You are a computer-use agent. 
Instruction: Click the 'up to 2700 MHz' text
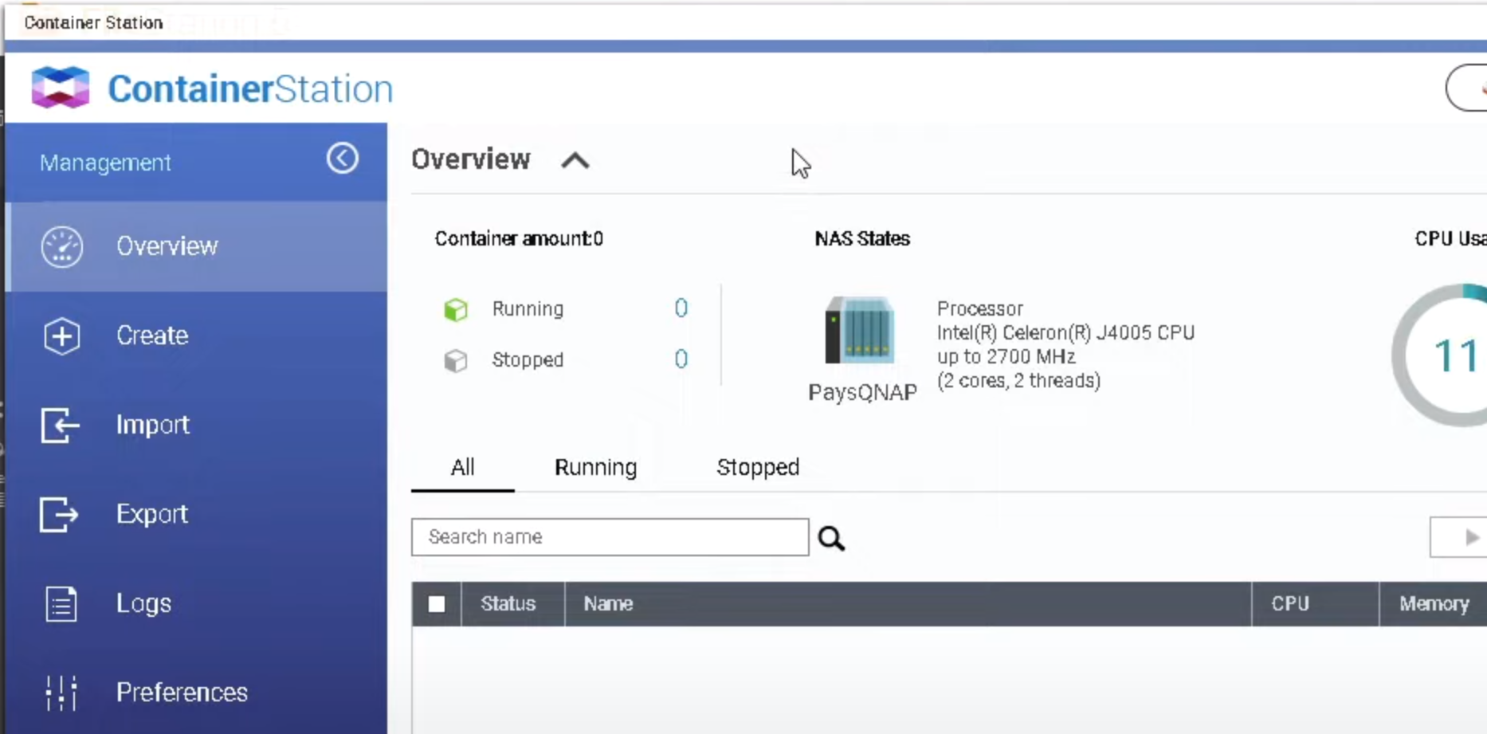[x=1006, y=356]
